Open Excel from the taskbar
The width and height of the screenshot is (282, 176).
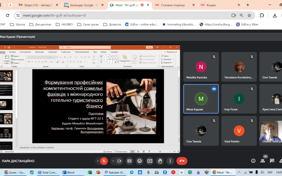[90, 172]
